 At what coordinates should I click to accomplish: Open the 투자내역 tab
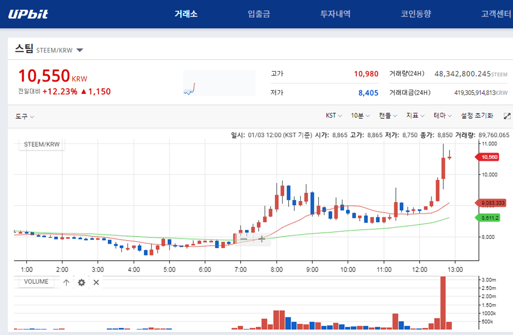[335, 14]
